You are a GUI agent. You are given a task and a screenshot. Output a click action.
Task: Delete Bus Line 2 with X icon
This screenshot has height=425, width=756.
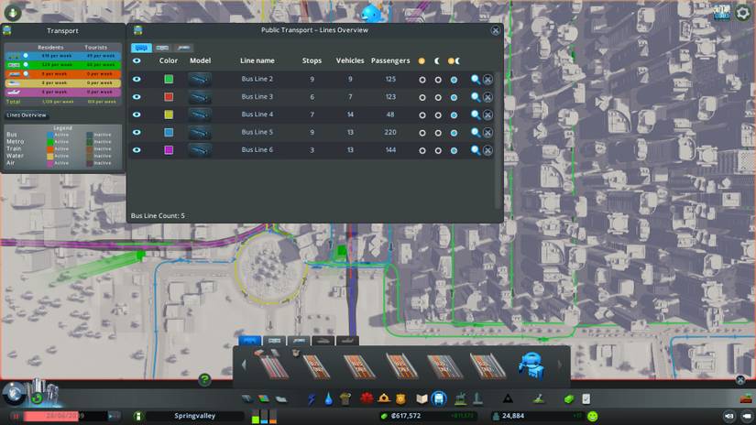(x=488, y=80)
